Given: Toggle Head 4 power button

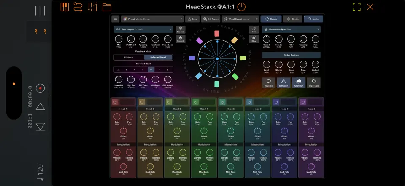Looking at the screenshot, I should (x=196, y=102).
